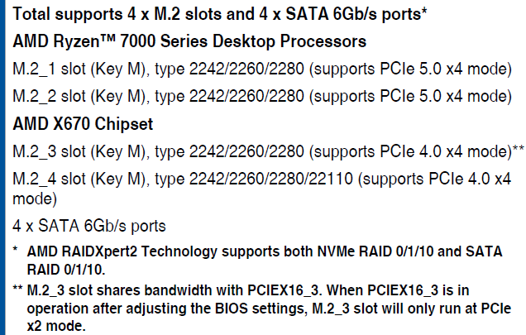Screen dimensions: 526x335
Task: Click the double asterisk after M.2_3 line
Action: pyautogui.click(x=518, y=148)
